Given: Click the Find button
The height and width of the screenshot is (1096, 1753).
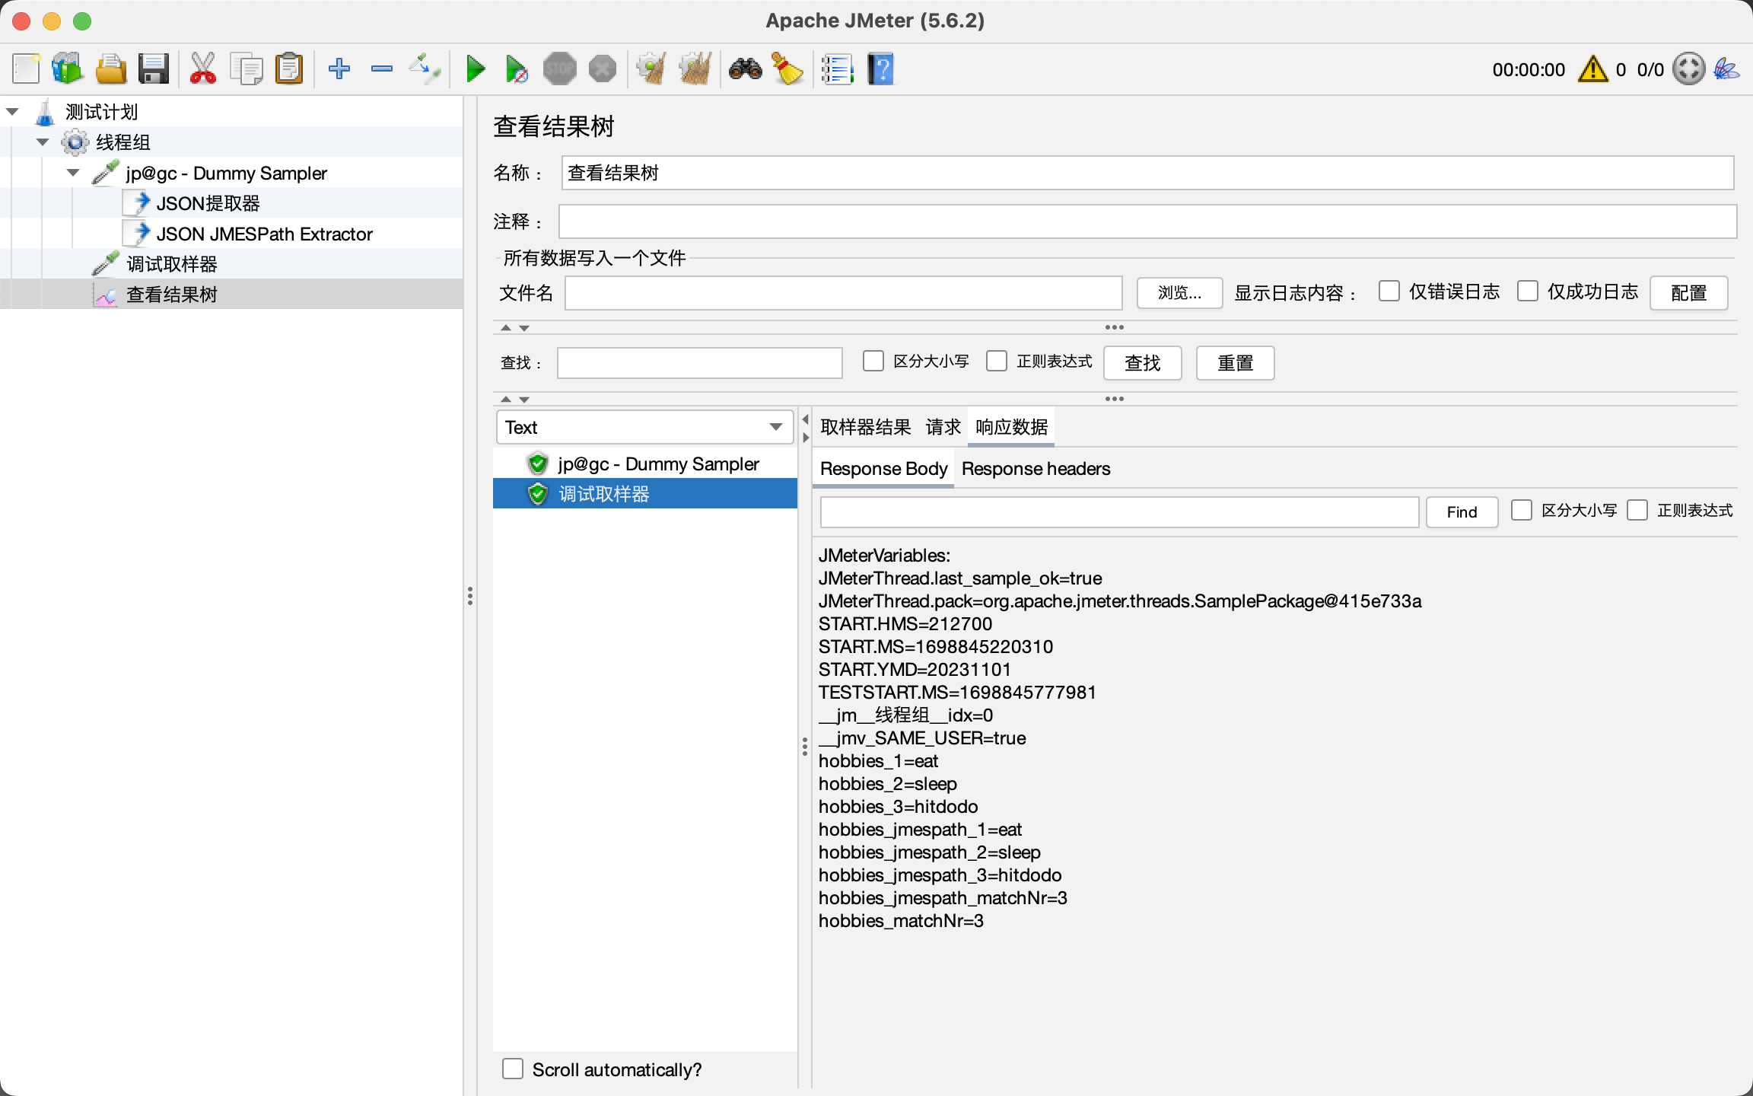Looking at the screenshot, I should (1462, 512).
